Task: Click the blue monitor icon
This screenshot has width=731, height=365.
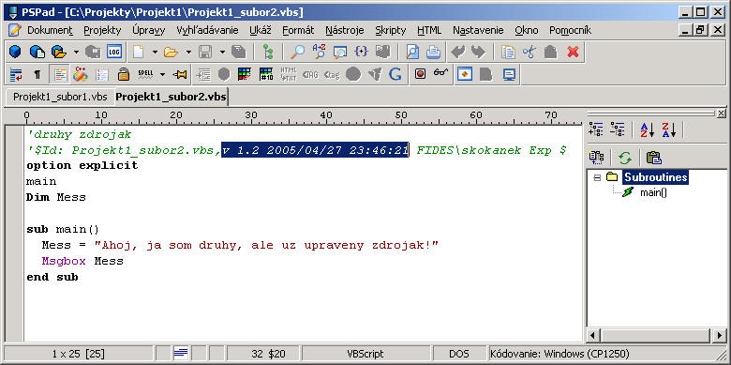Action: [509, 74]
